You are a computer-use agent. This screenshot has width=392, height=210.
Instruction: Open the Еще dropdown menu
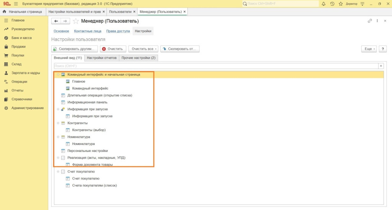tap(369, 49)
